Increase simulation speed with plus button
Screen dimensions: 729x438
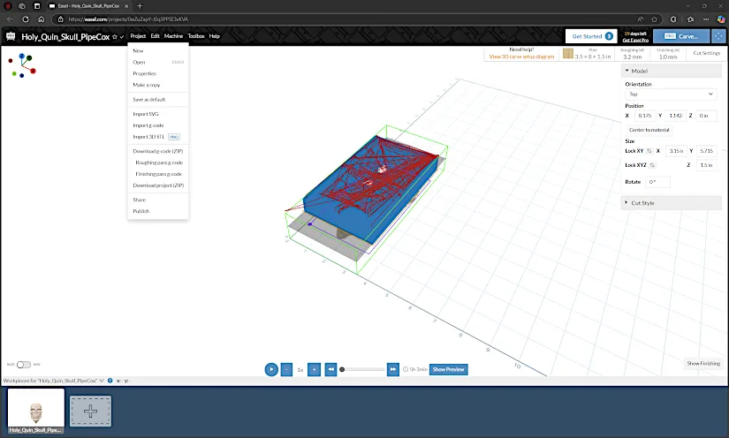point(314,369)
